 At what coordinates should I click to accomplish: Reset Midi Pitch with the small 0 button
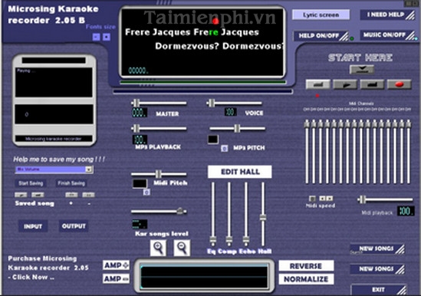point(146,192)
